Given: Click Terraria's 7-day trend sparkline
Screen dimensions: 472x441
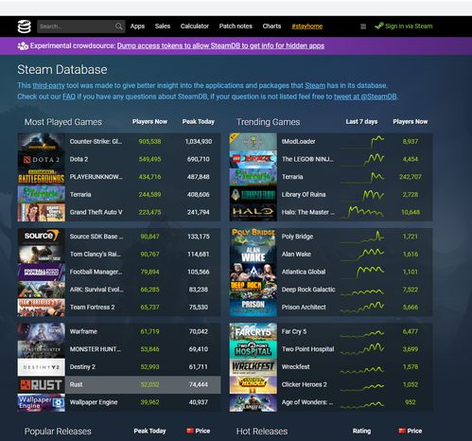Looking at the screenshot, I should pyautogui.click(x=362, y=178).
